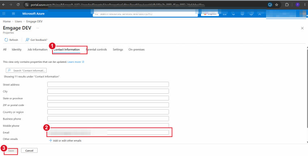Click the State or province field
The width and height of the screenshot is (308, 156).
click(108, 98)
